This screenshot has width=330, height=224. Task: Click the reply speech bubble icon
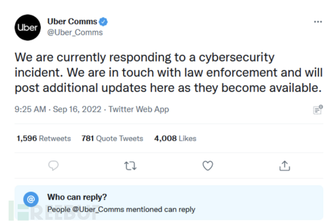click(x=54, y=165)
